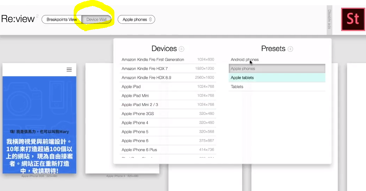Click the Apple iPhone 3GS 320×480 caption
The width and height of the screenshot is (366, 191).
coord(39,176)
